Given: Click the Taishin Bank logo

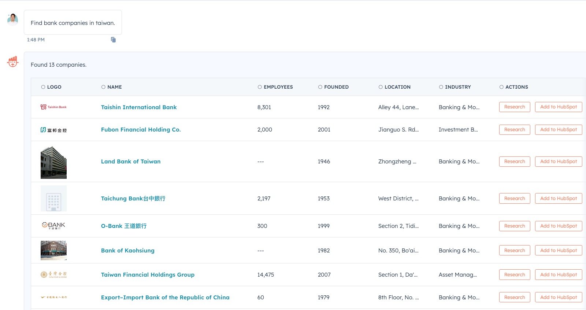Looking at the screenshot, I should click(53, 107).
